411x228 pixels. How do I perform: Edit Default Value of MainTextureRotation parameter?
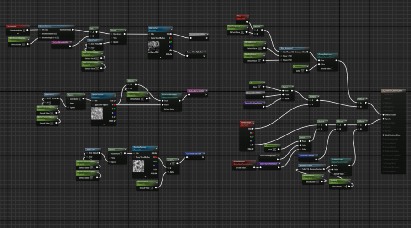point(24,45)
